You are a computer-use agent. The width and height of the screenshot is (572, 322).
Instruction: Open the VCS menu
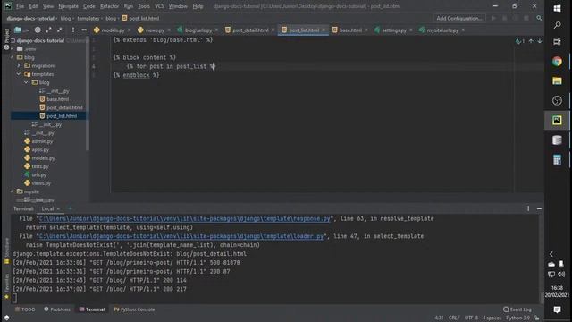pos(159,6)
